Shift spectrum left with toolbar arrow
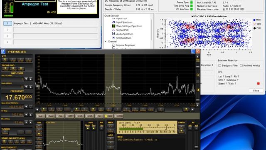Screen dimensions: 266x150 point(37,110)
